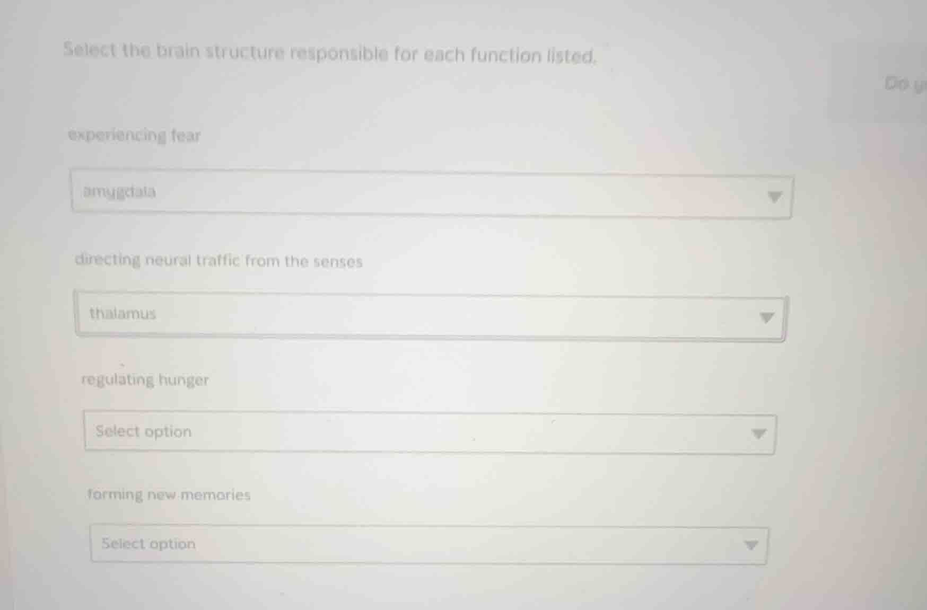Viewport: 927px width, 610px height.
Task: Click the 'experiencing fear' label
Action: tap(134, 136)
